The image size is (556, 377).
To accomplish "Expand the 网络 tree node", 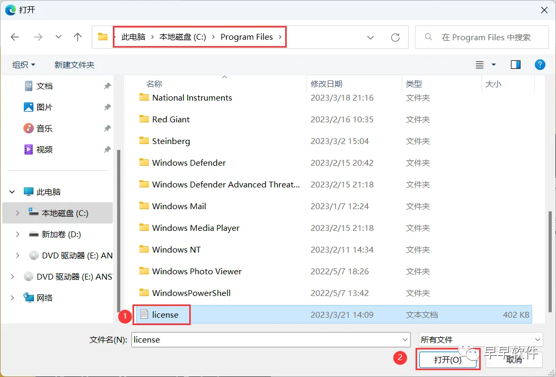I will pos(12,298).
